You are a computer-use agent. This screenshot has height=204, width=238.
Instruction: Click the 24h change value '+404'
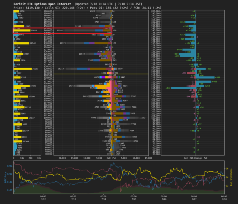coord(179,49)
